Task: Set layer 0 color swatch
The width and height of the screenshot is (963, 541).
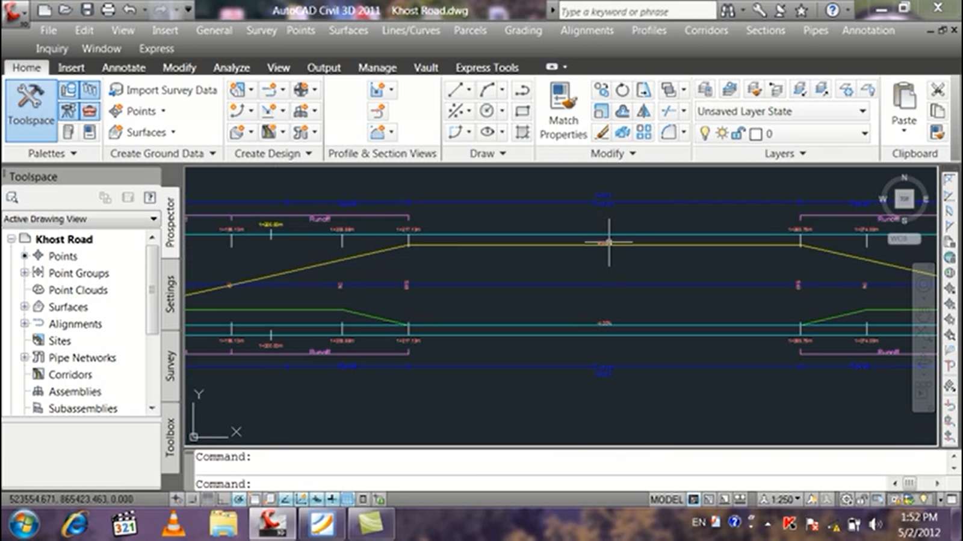Action: coord(757,133)
